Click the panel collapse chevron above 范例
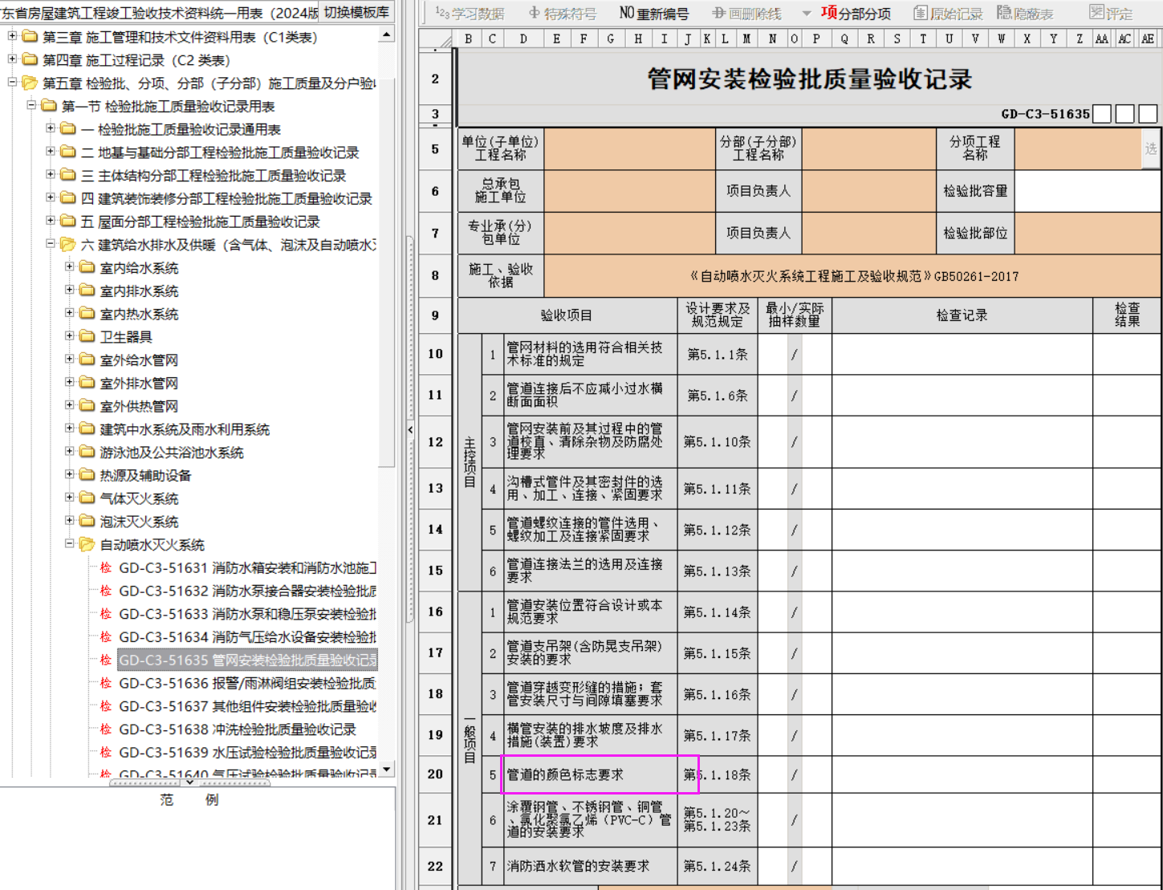1163x890 pixels. pos(189,782)
